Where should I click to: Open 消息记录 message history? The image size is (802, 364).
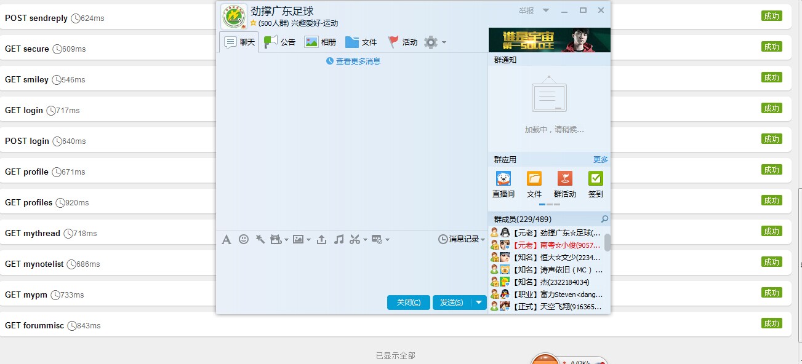(x=458, y=239)
